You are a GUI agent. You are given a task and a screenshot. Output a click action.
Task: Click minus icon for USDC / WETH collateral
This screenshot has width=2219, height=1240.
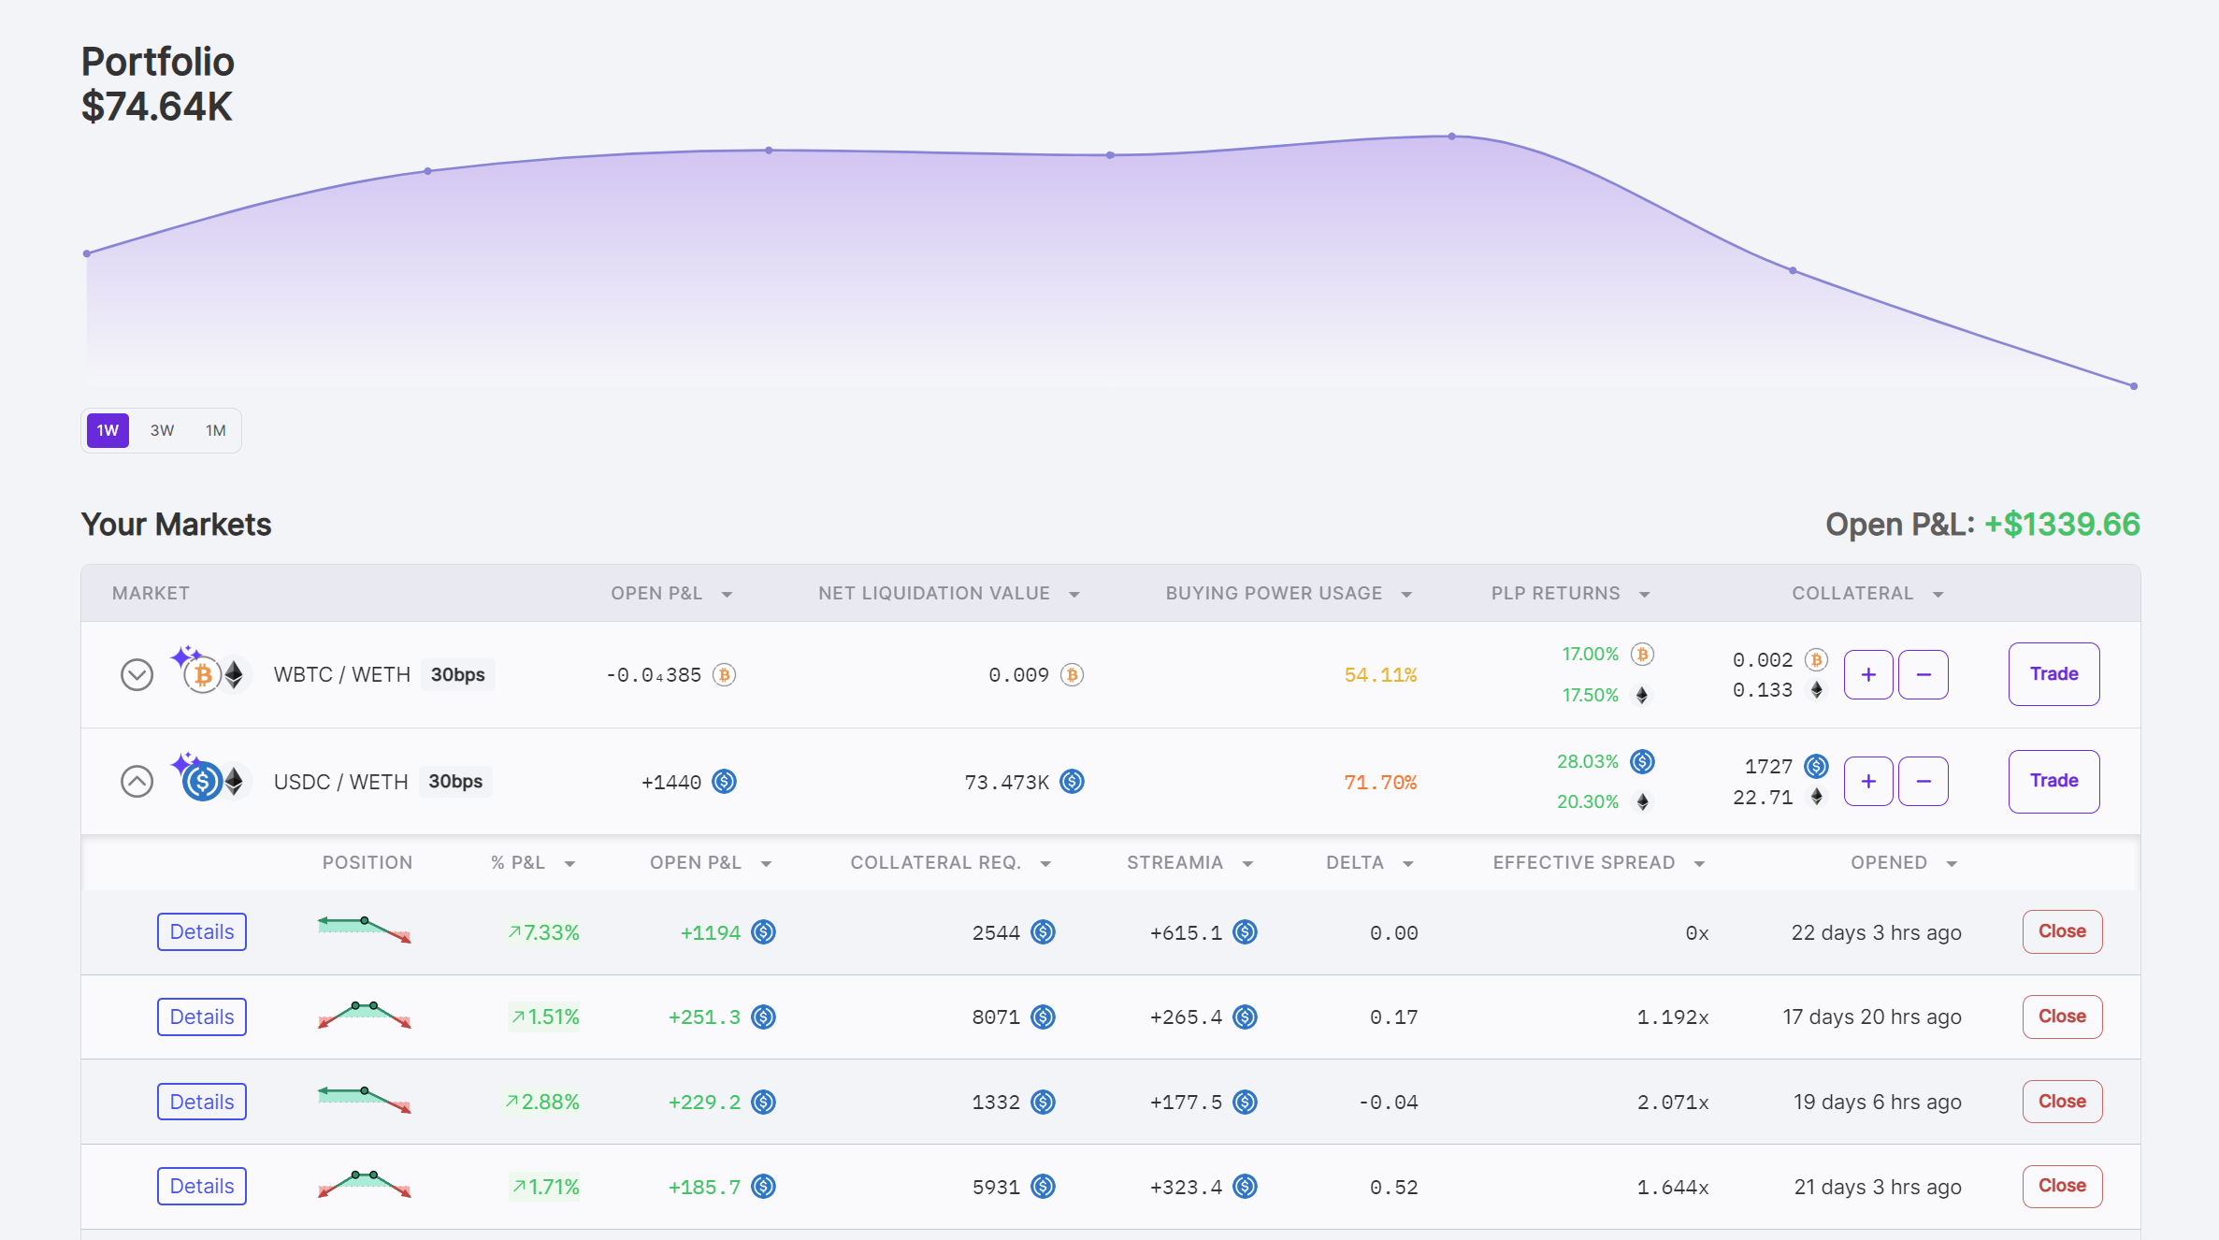click(1923, 781)
